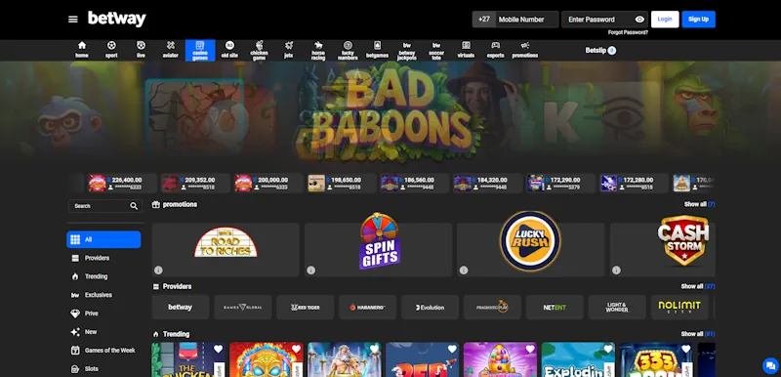The image size is (781, 377).
Task: Open the sport section
Action: point(111,50)
